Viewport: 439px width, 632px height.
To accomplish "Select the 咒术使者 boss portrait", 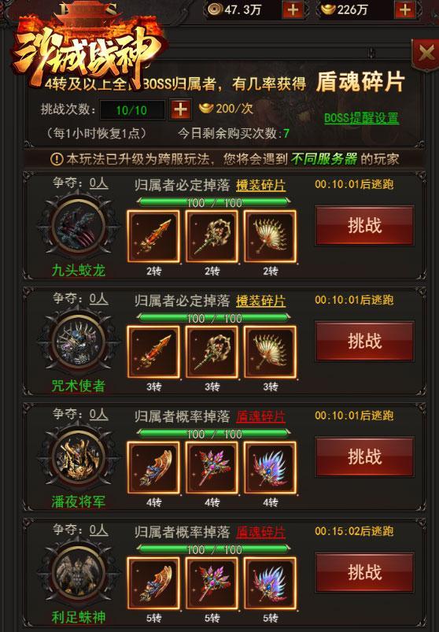I will pos(79,343).
